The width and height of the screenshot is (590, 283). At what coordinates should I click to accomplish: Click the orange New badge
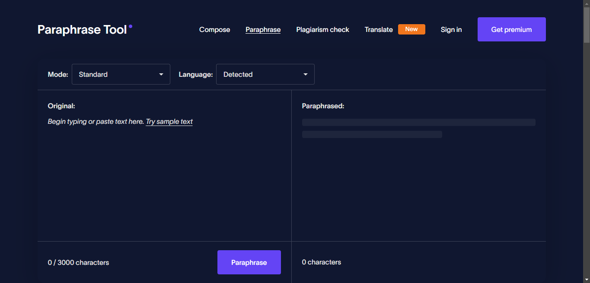(411, 29)
